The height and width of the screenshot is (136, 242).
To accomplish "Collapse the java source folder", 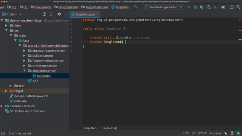I will pyautogui.click(x=16, y=40).
